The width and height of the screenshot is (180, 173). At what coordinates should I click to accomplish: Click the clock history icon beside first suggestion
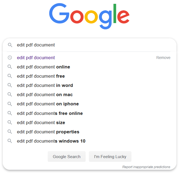(x=10, y=58)
